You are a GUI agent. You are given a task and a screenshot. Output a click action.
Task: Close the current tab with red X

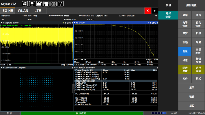tap(148, 11)
